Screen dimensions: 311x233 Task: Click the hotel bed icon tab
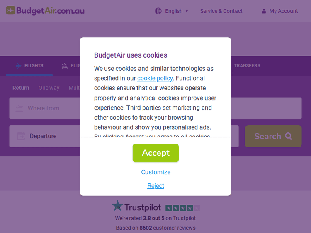pos(65,66)
